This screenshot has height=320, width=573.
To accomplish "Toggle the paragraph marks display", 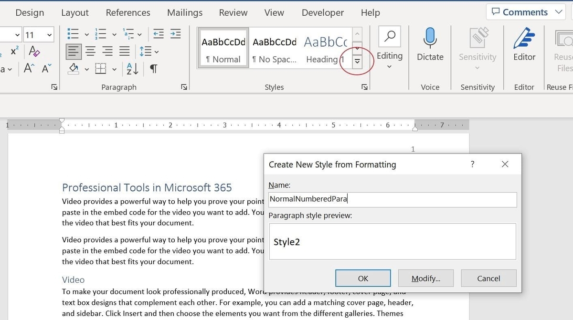I will (153, 69).
